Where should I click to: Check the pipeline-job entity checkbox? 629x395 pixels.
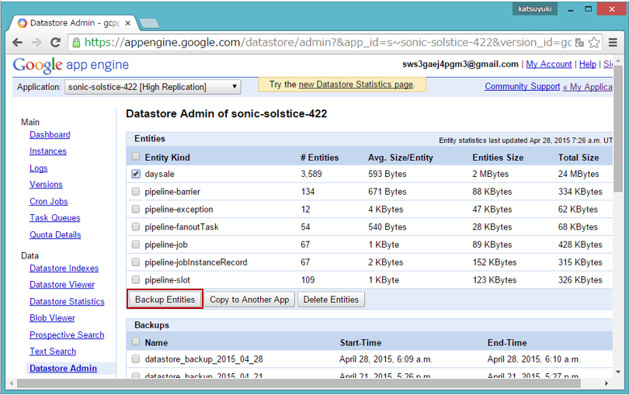tap(136, 244)
